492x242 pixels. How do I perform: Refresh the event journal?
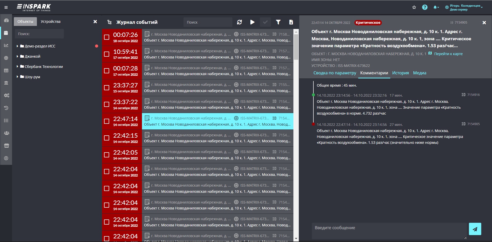(x=239, y=22)
